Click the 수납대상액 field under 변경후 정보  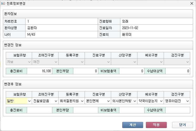[x=177, y=110]
